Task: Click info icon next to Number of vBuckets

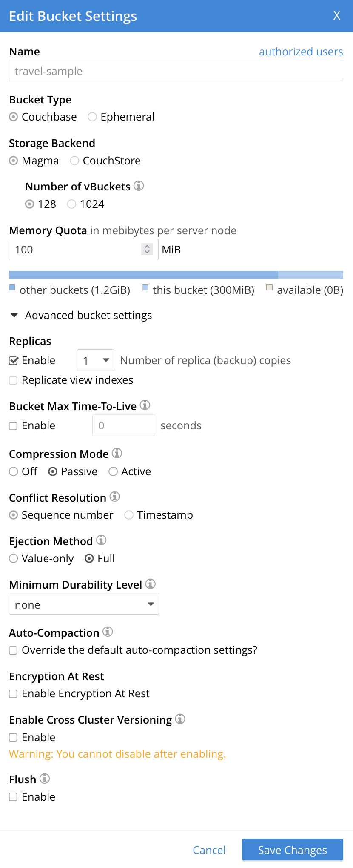Action: pos(139,186)
